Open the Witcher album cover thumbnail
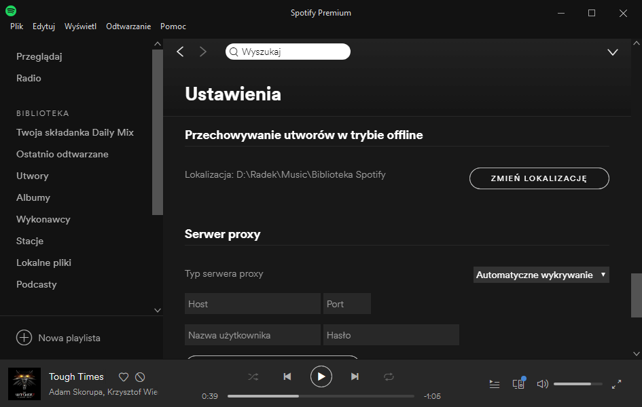Image resolution: width=642 pixels, height=407 pixels. click(24, 384)
